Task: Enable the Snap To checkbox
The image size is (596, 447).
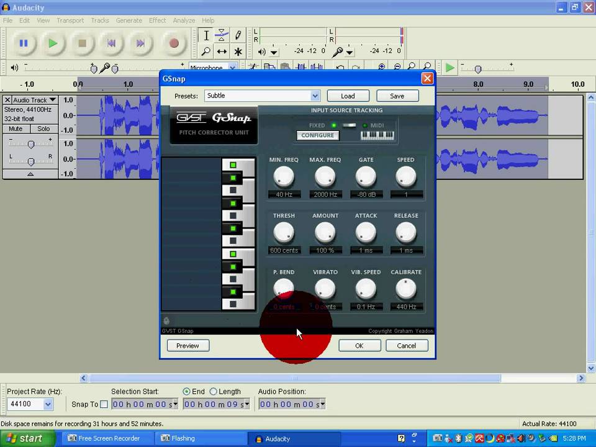Action: click(104, 404)
